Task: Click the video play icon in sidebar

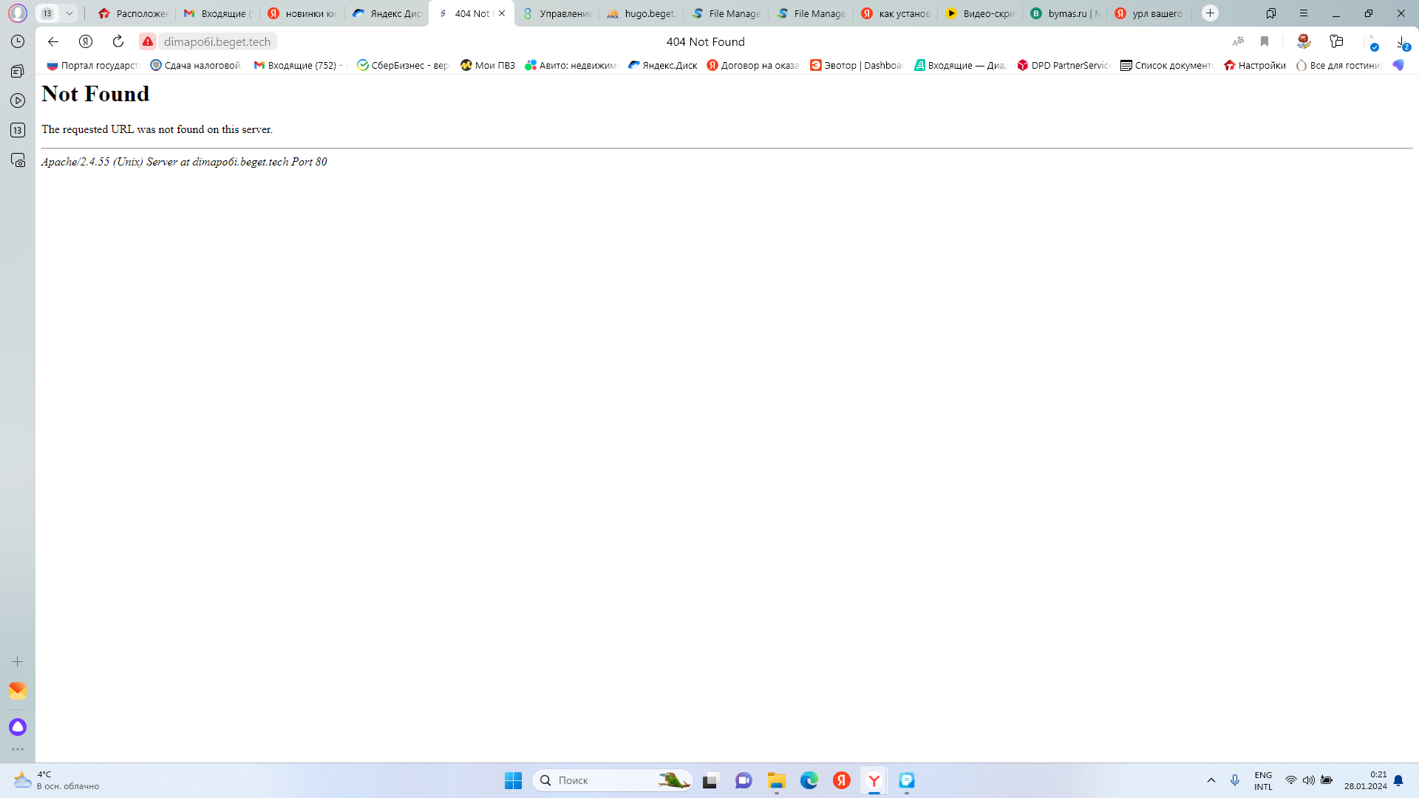Action: pos(18,100)
